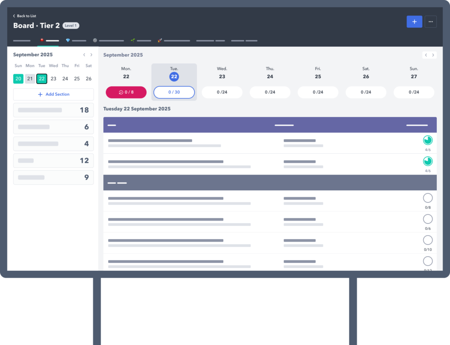Toggle the empty 0/10 completion circle
Image resolution: width=450 pixels, height=345 pixels.
pyautogui.click(x=428, y=240)
